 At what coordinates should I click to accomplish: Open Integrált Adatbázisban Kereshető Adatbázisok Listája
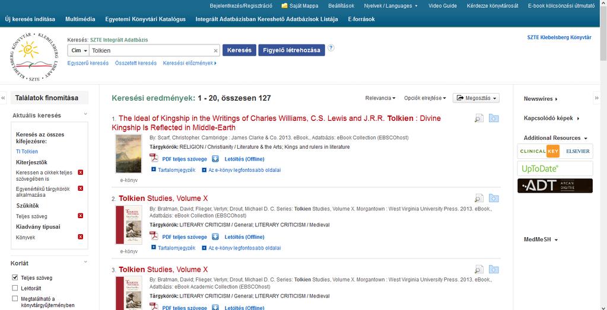267,19
